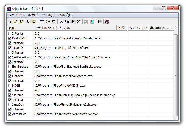
Task: Click the ファイル or インターバル column header
Action: [75, 28]
